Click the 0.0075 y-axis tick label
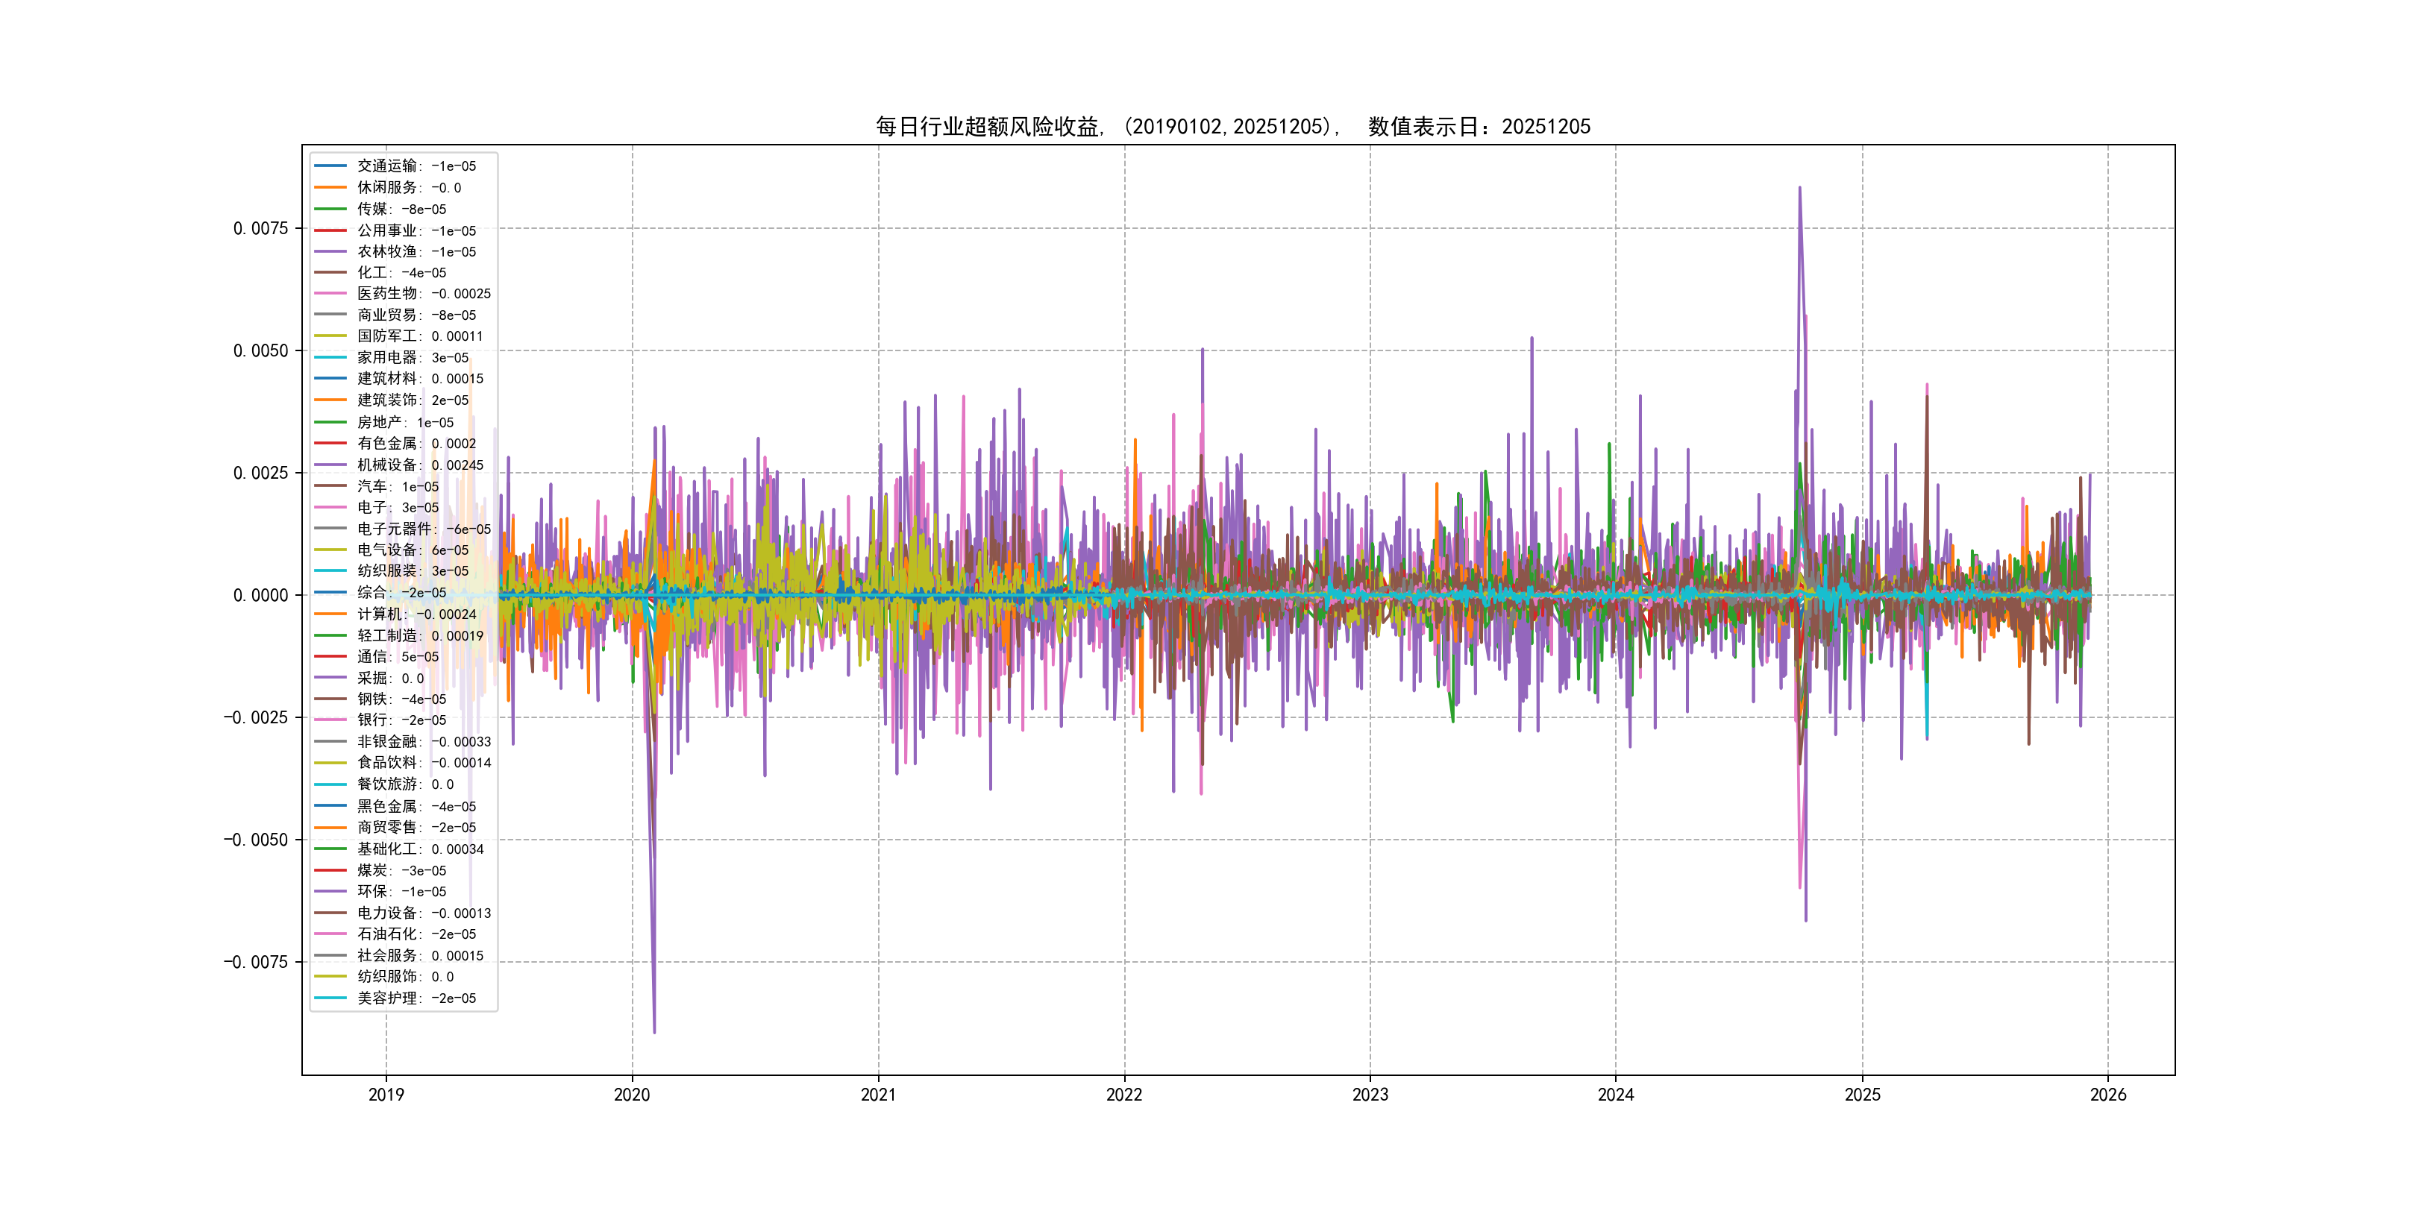 point(260,229)
